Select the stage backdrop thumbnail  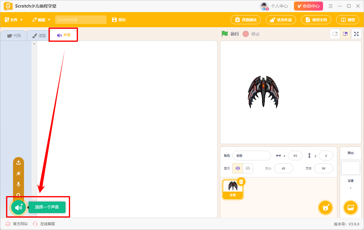coord(351,168)
